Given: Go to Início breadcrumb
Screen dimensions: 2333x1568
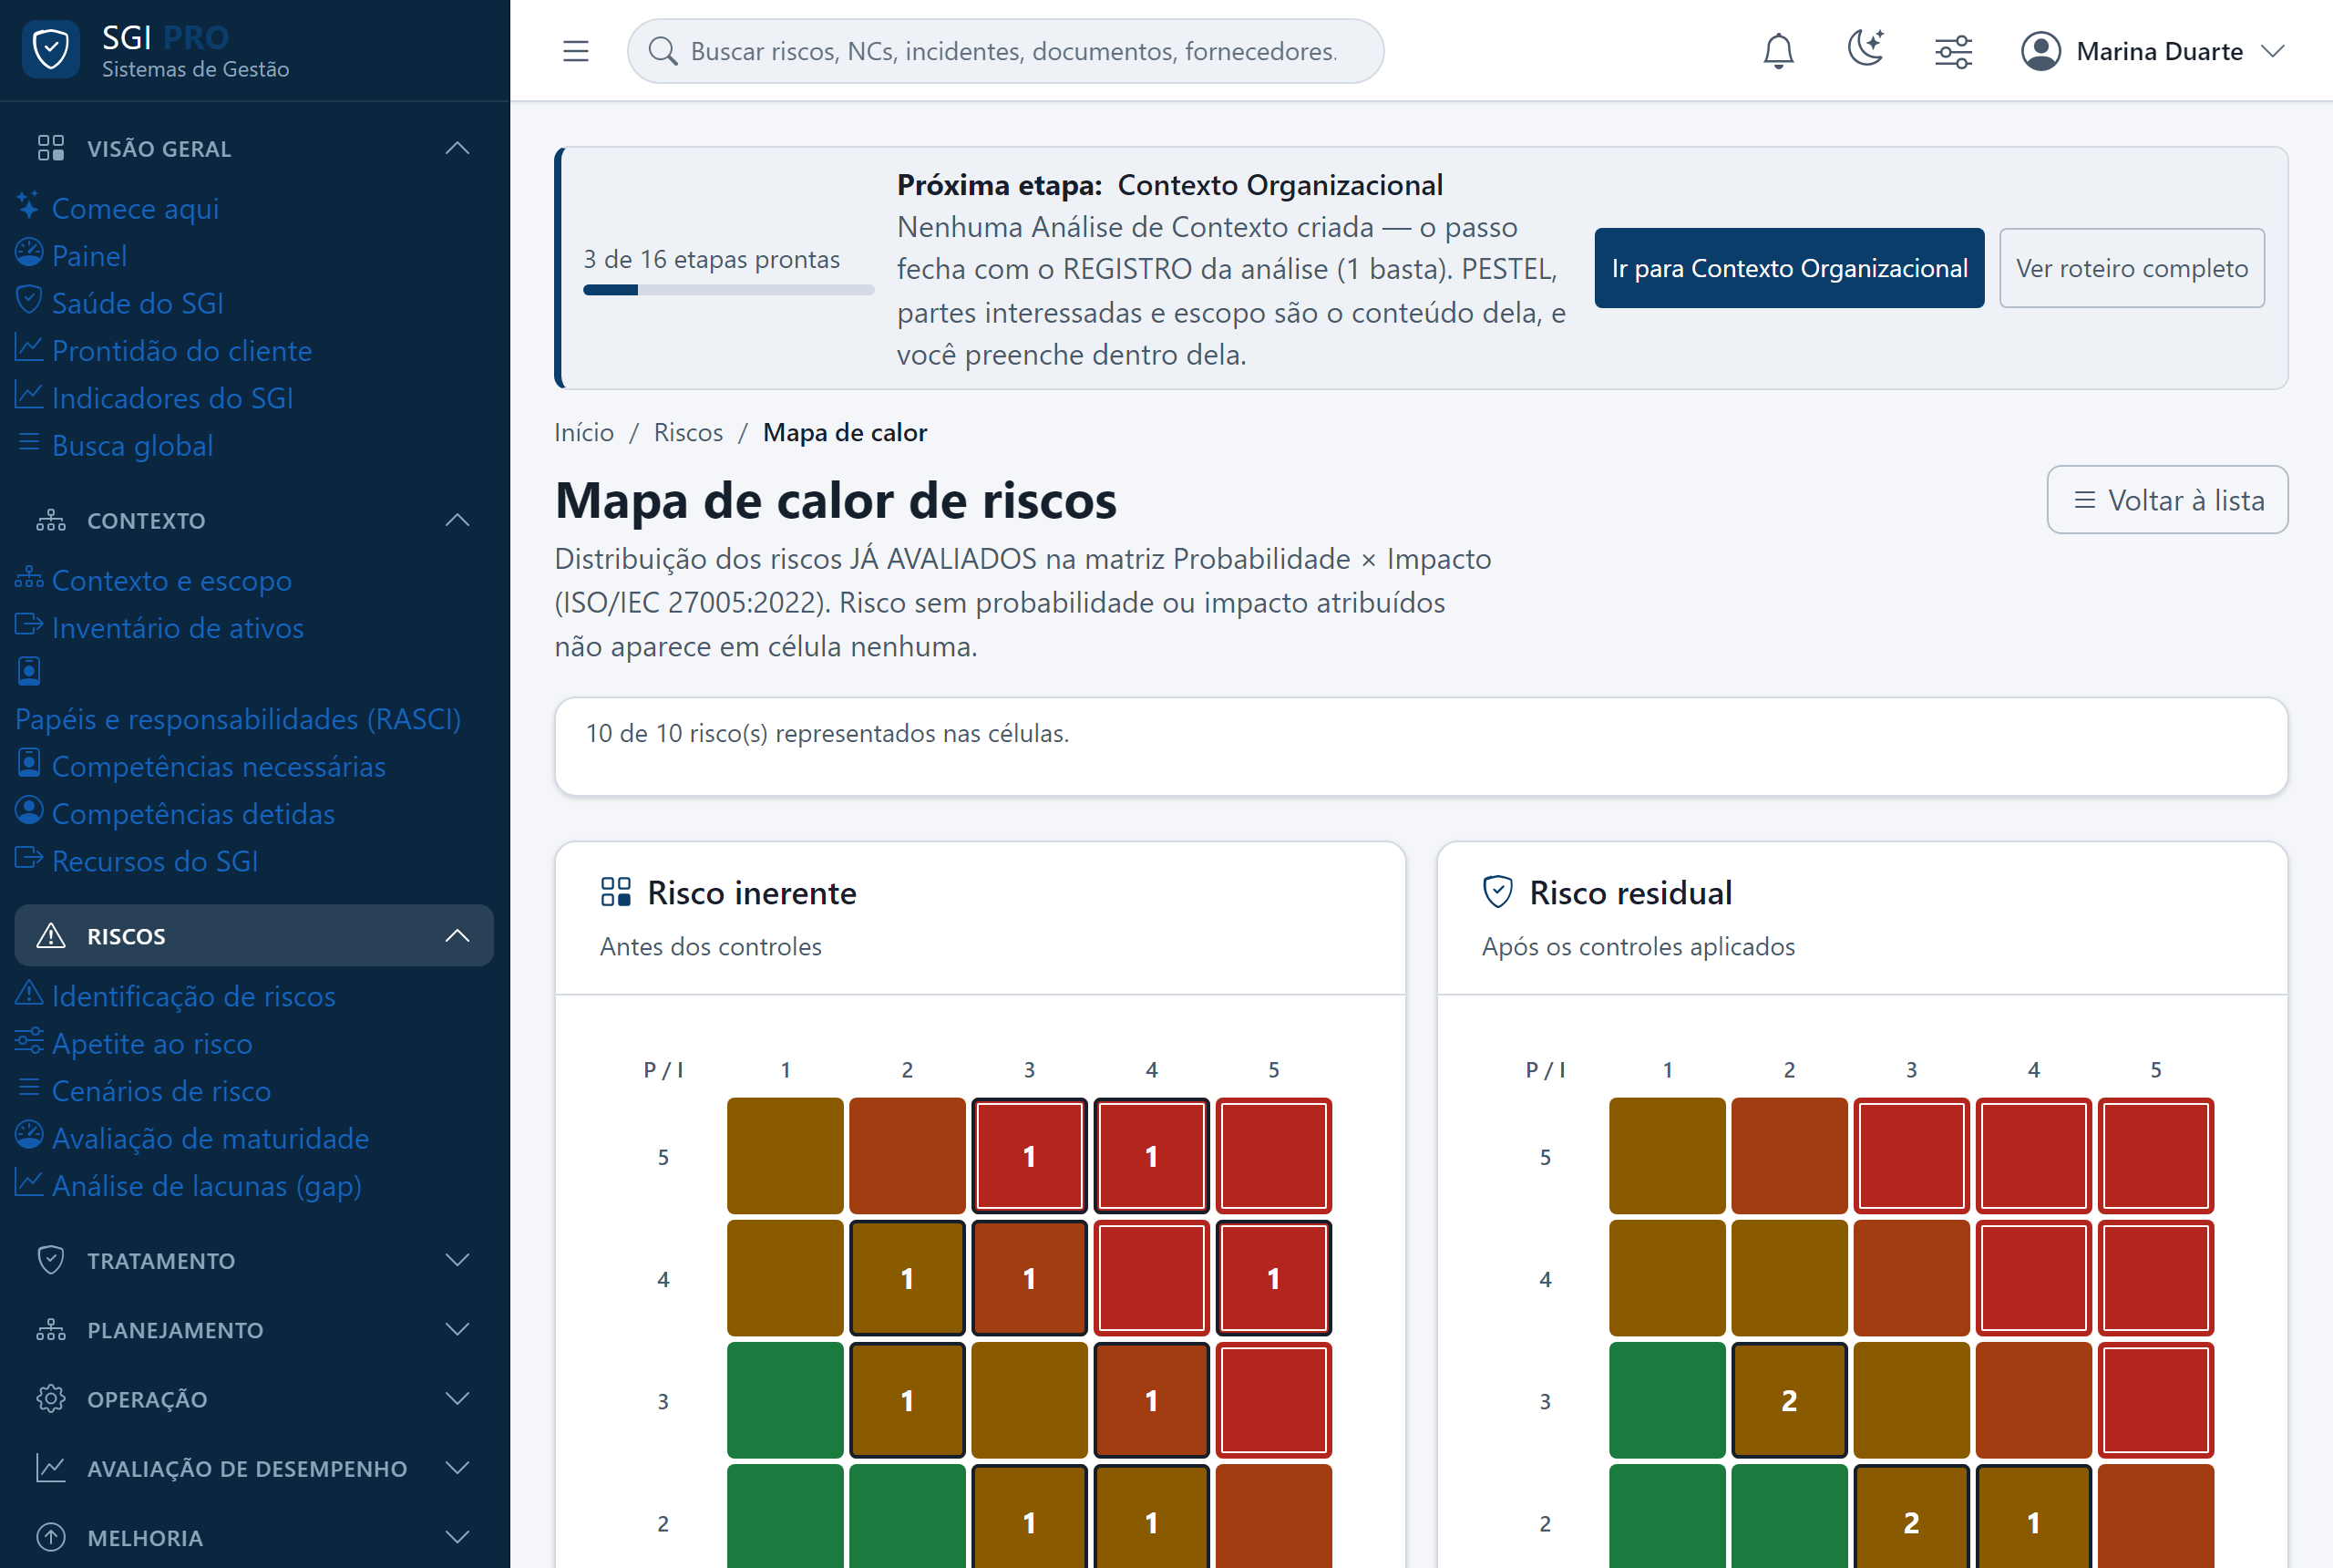Looking at the screenshot, I should point(584,432).
